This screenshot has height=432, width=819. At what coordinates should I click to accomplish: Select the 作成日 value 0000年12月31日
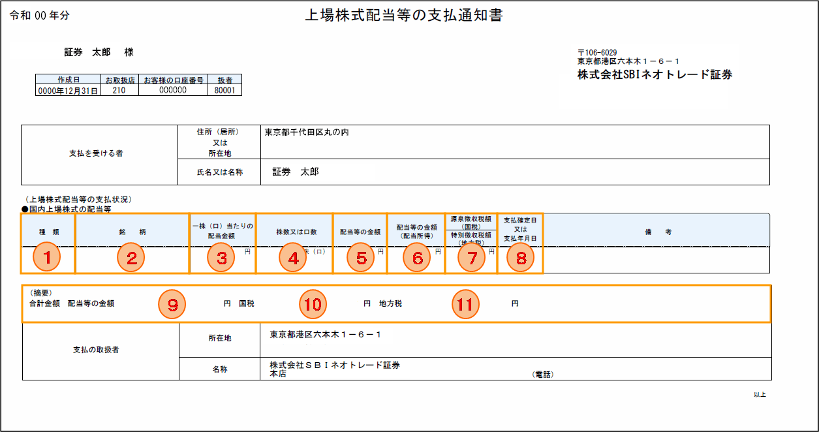[x=69, y=91]
